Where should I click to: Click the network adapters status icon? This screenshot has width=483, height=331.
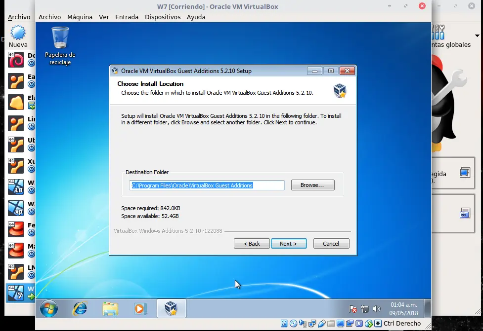[312, 323]
